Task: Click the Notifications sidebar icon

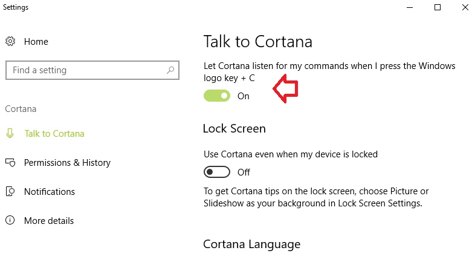Action: point(10,191)
